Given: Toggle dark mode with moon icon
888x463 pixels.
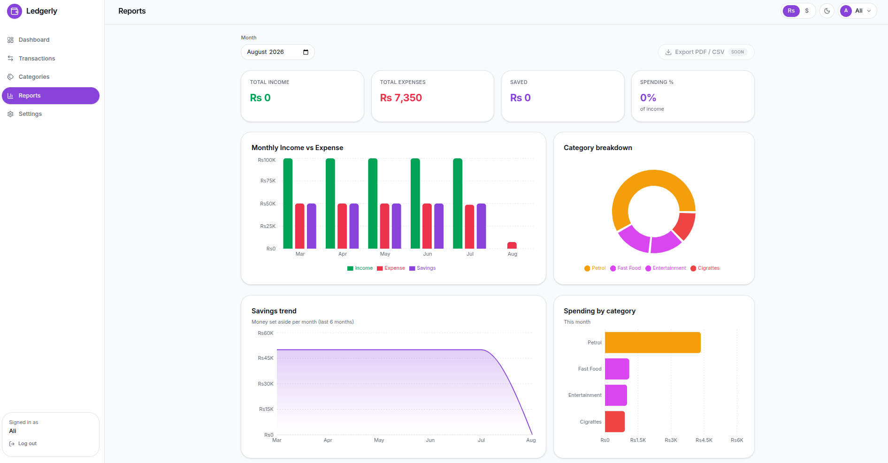Looking at the screenshot, I should 827,11.
